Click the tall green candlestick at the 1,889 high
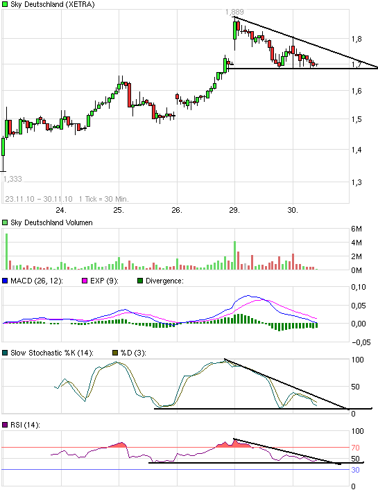This screenshot has height=492, width=378. coord(235,30)
